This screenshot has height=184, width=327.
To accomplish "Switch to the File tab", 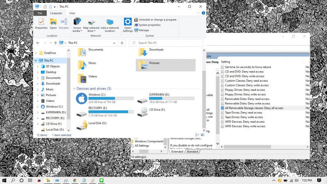I will pyautogui.click(x=40, y=13).
